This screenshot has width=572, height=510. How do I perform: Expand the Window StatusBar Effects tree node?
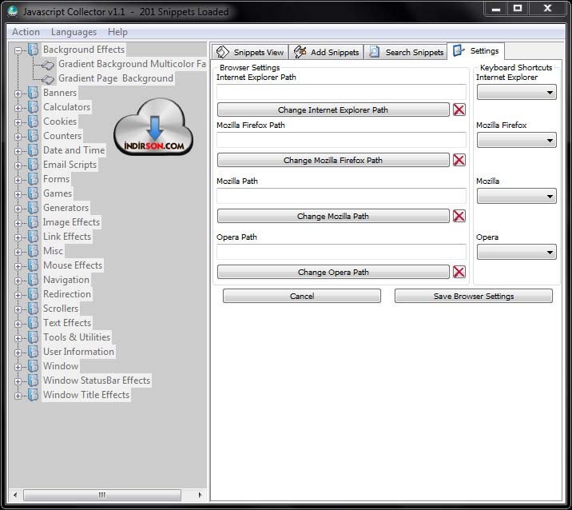18,381
